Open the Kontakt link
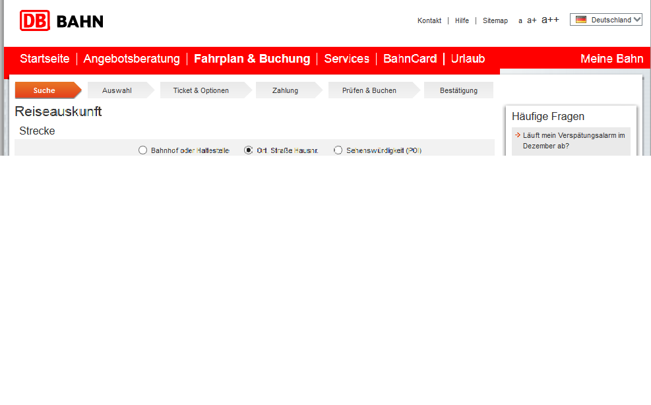 coord(429,20)
